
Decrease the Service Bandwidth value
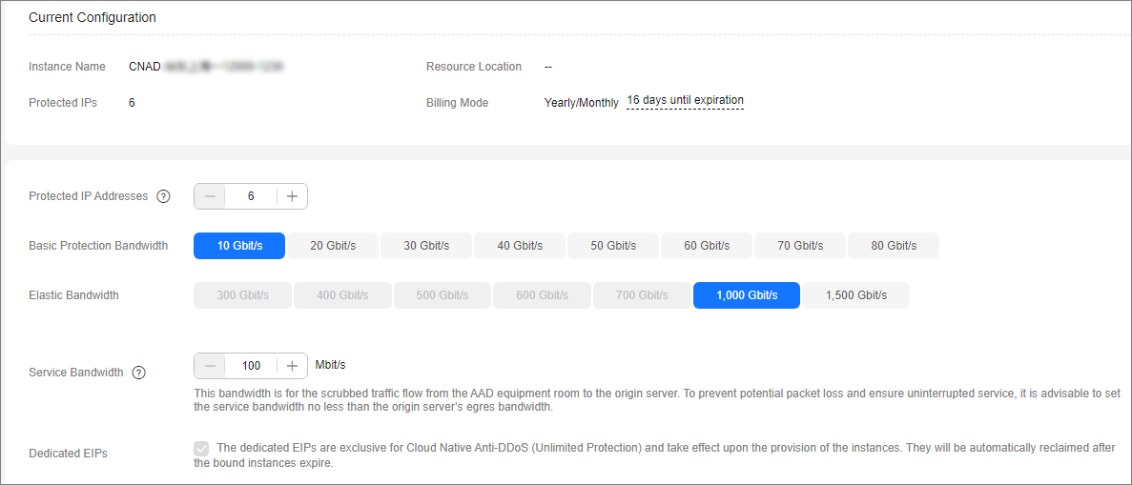point(210,366)
